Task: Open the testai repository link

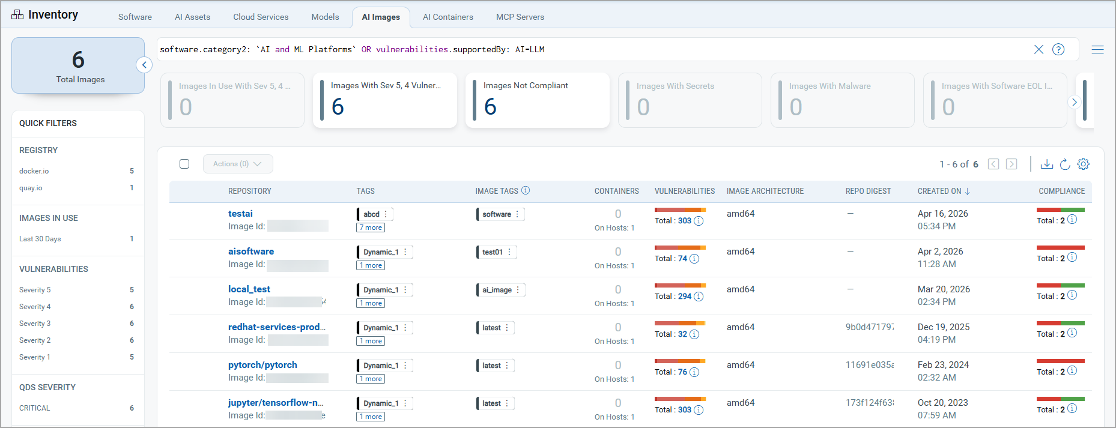Action: 240,214
